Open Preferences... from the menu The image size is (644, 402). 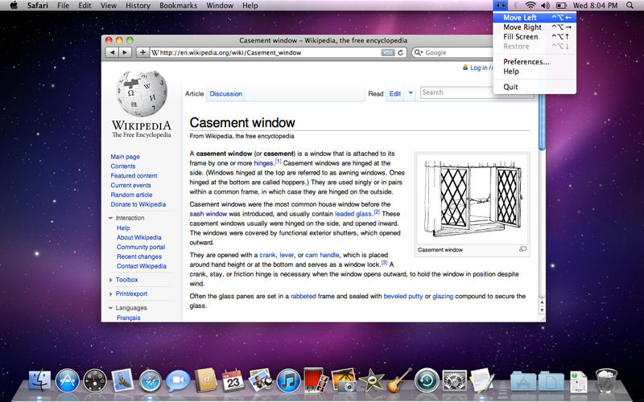click(535, 62)
